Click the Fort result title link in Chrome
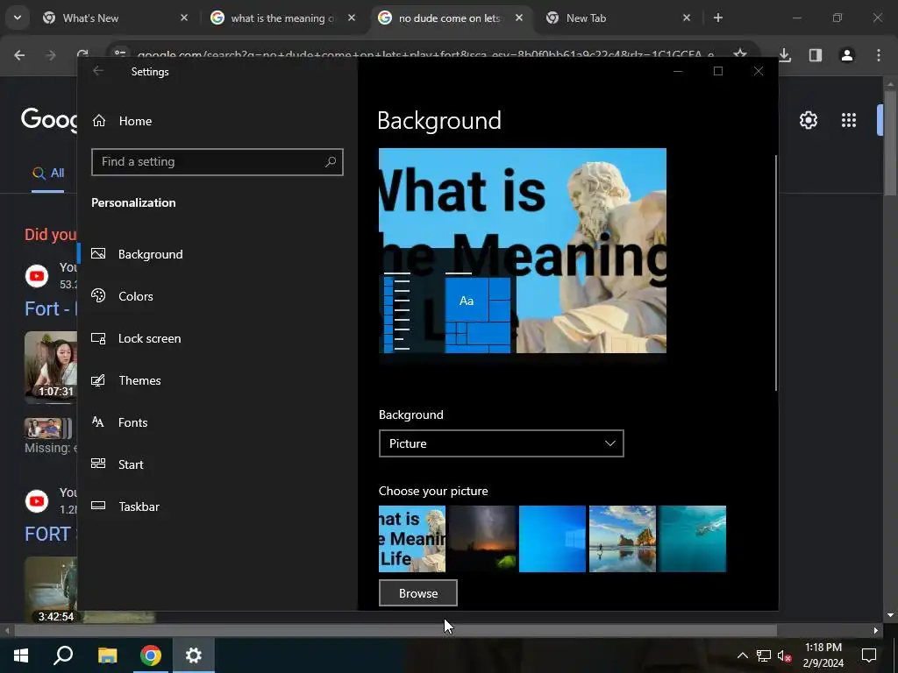This screenshot has height=673, width=898. (x=50, y=309)
